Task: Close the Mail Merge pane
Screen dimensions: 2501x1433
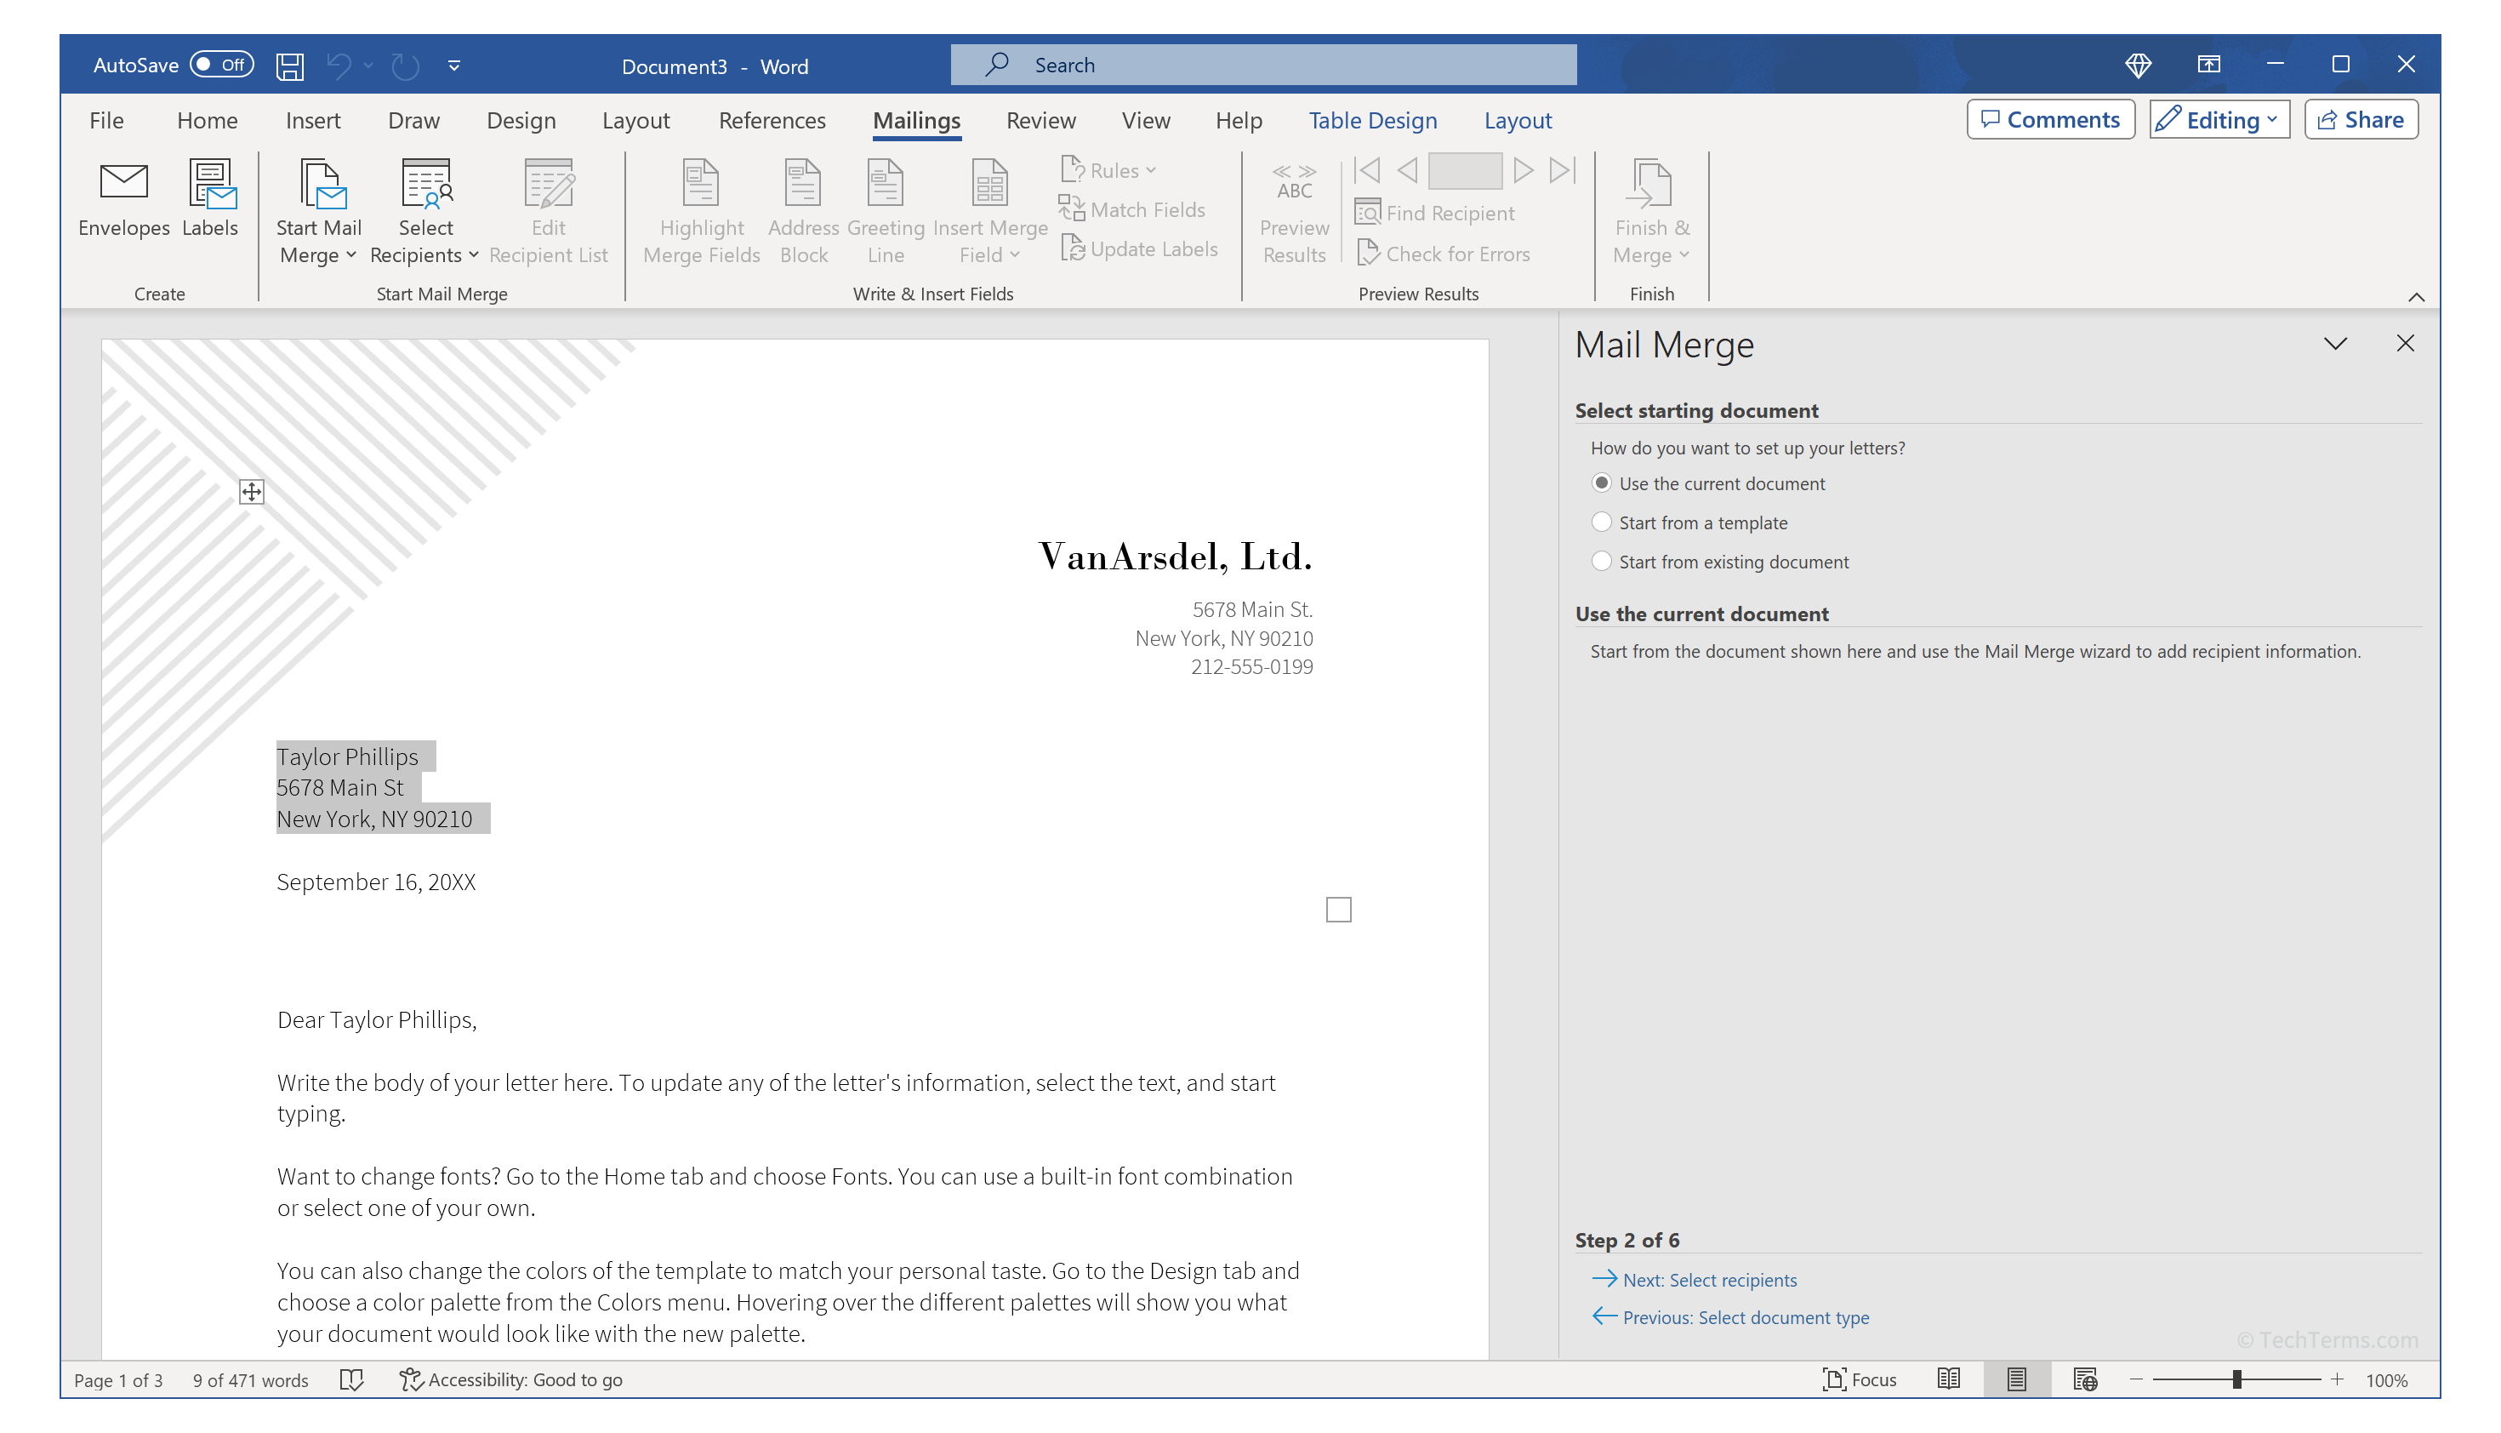Action: coord(2405,344)
